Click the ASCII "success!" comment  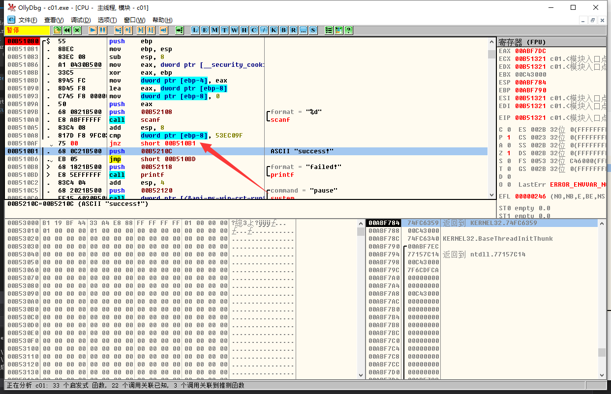pyautogui.click(x=303, y=151)
